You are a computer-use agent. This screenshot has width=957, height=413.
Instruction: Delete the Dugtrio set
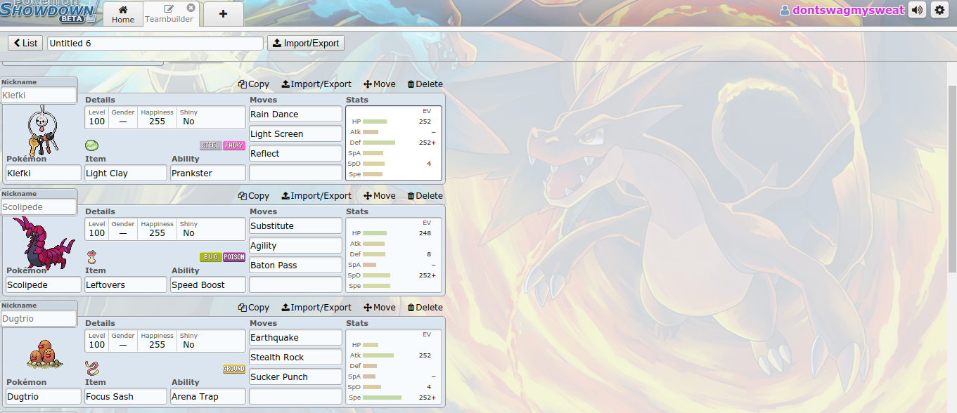pyautogui.click(x=425, y=307)
